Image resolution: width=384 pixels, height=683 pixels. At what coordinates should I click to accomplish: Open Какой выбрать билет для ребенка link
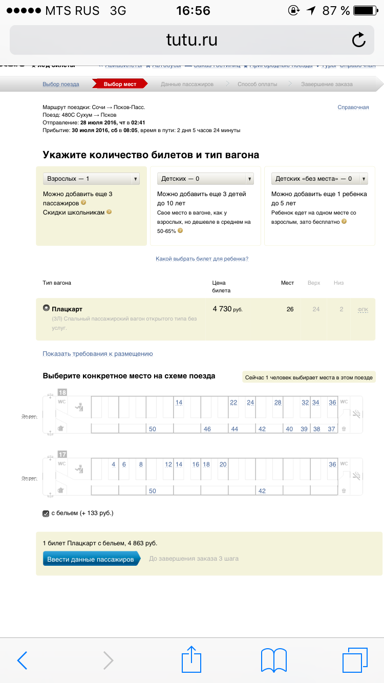click(202, 259)
